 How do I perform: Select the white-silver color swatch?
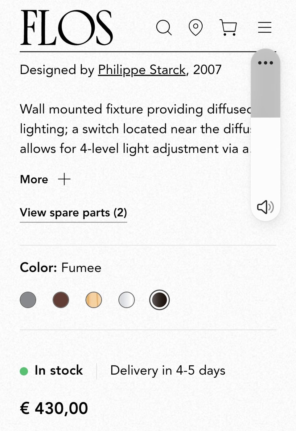click(127, 300)
